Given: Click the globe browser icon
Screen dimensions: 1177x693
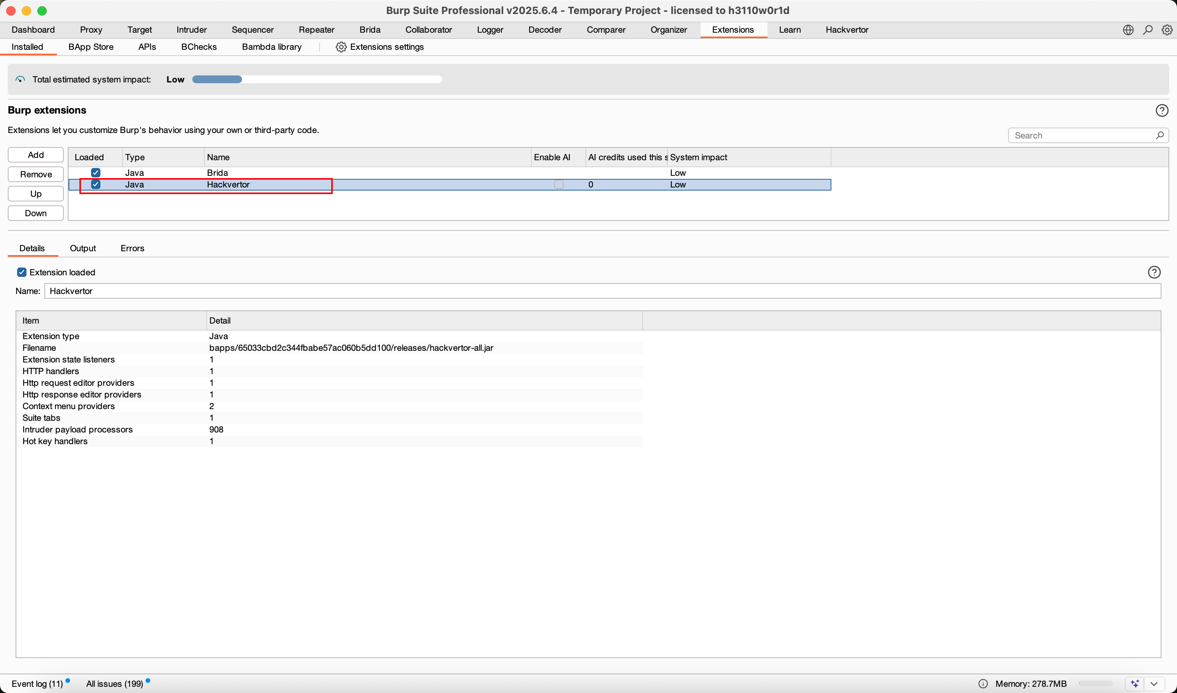Looking at the screenshot, I should 1128,30.
